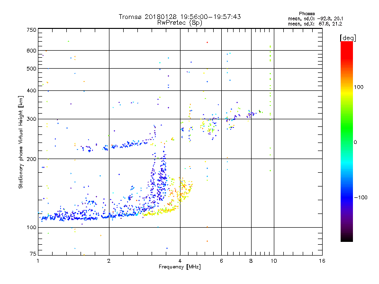The width and height of the screenshot is (379, 284).
Task: Click the y-axis tick label '75'
Action: point(33,254)
